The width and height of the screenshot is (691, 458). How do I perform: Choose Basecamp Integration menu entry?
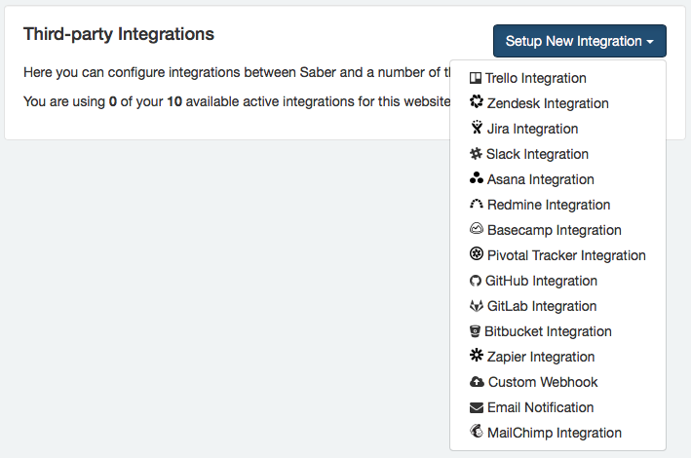(554, 230)
